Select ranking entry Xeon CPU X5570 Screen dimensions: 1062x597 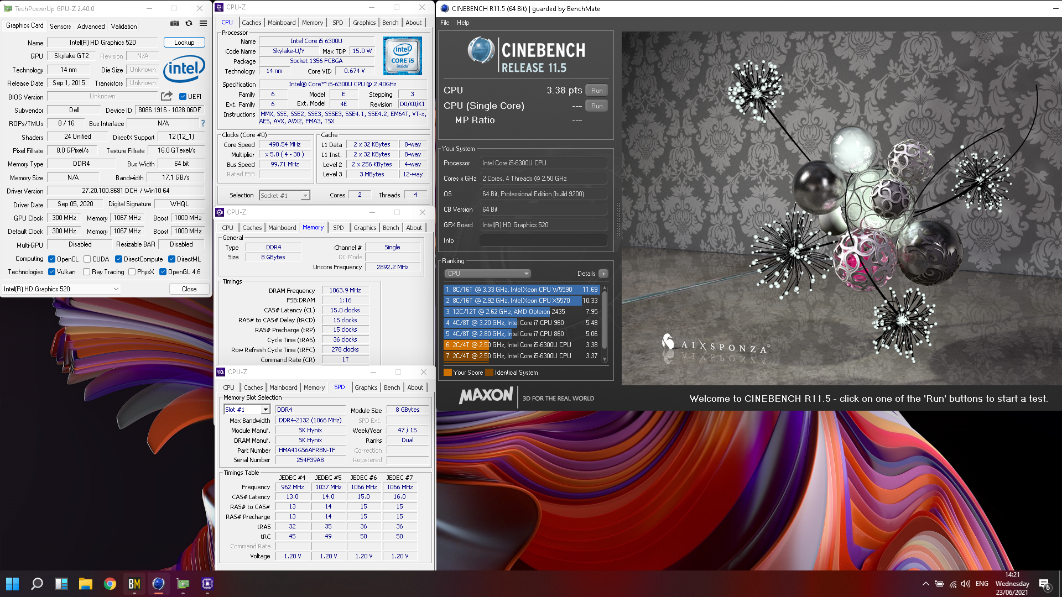522,301
